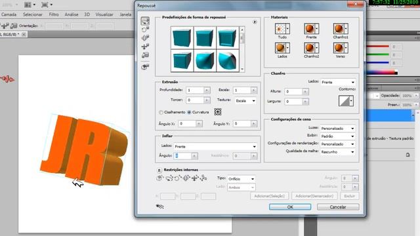Open the Contorno picker dropdown
The width and height of the screenshot is (420, 236).
click(x=351, y=101)
